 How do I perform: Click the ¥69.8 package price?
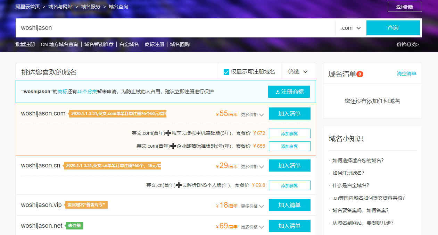258,185
